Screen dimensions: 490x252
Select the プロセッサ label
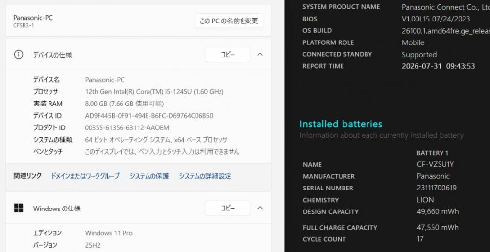click(46, 92)
